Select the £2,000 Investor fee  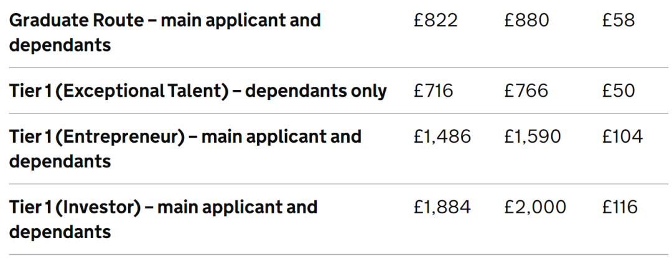click(x=535, y=207)
